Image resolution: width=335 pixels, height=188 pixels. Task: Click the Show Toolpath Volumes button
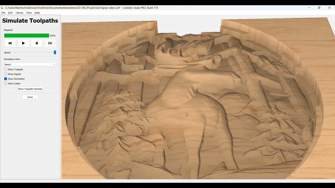coord(30,89)
